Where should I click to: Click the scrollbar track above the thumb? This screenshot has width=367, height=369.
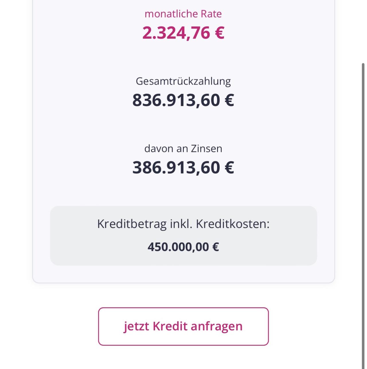click(363, 31)
